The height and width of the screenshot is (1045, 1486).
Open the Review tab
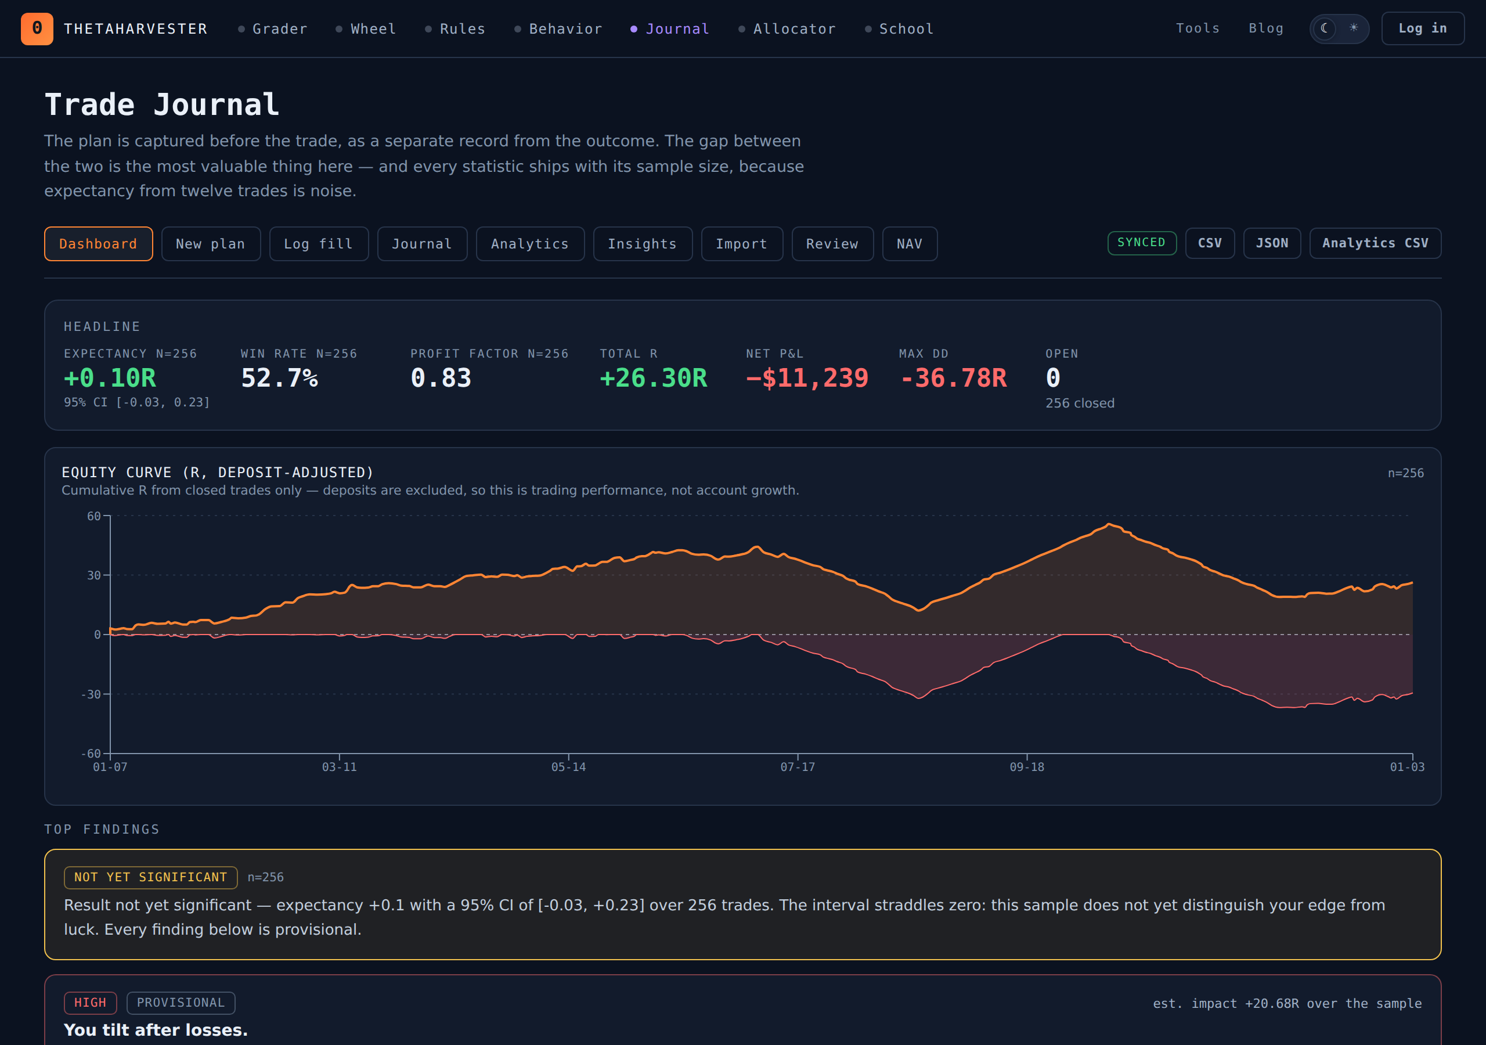point(832,244)
